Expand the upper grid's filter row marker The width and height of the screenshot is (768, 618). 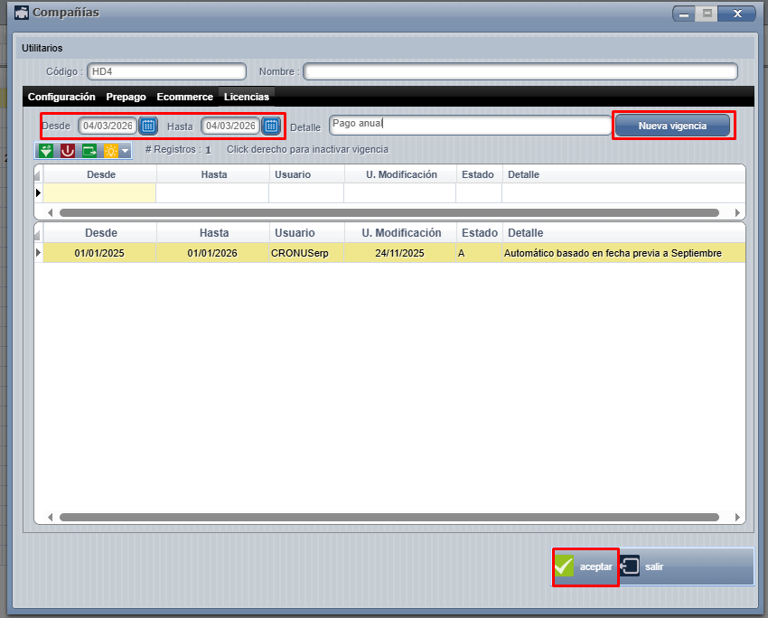coord(38,192)
